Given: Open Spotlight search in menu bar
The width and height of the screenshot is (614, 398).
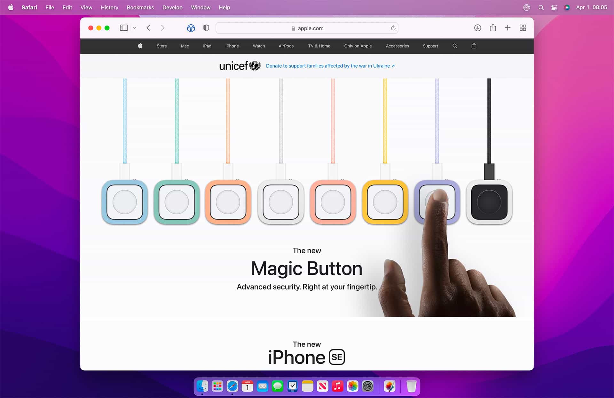Looking at the screenshot, I should click(x=541, y=7).
